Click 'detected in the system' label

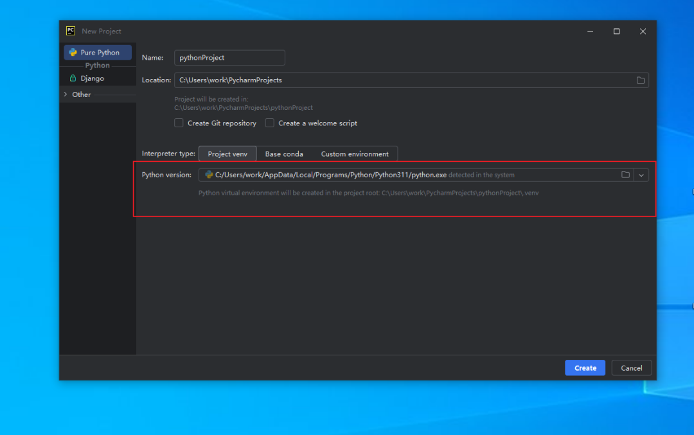pos(481,175)
